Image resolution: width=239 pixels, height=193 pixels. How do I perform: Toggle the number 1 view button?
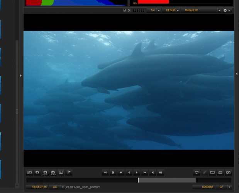[134, 10]
